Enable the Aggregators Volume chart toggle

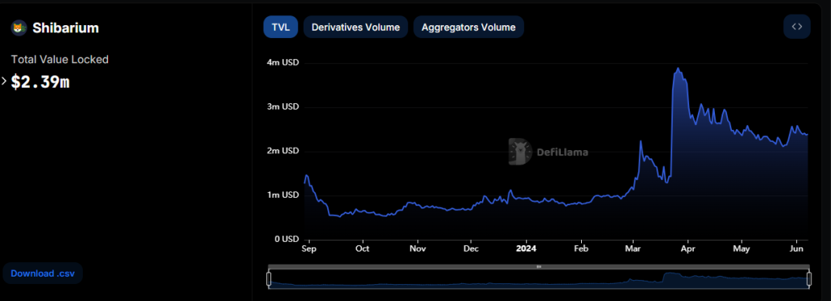pos(468,27)
